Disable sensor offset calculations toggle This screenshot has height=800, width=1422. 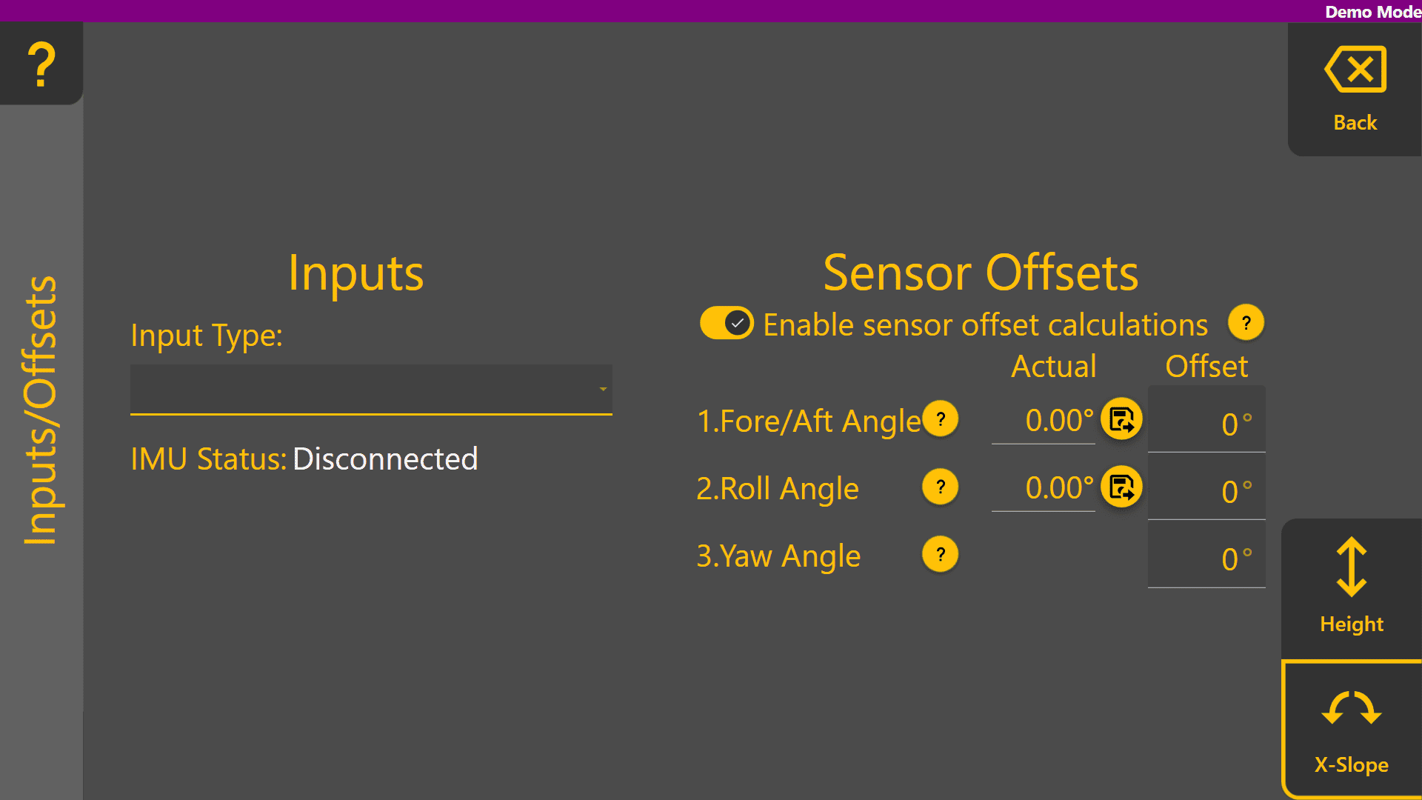click(x=727, y=323)
